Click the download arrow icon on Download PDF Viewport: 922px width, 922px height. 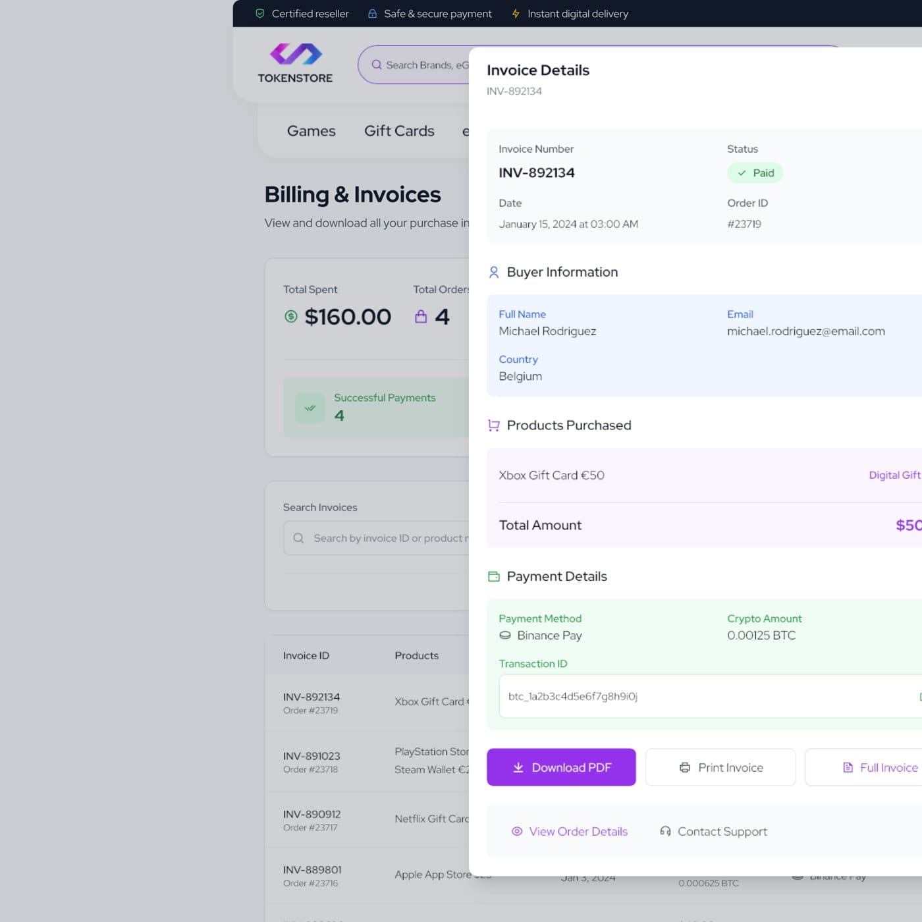[x=518, y=767]
